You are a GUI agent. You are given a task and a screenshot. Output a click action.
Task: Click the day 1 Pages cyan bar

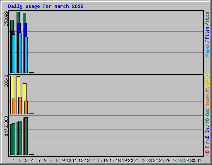(x=14, y=54)
